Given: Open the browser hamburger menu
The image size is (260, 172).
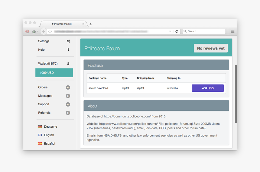Looking at the screenshot, I should (x=232, y=31).
